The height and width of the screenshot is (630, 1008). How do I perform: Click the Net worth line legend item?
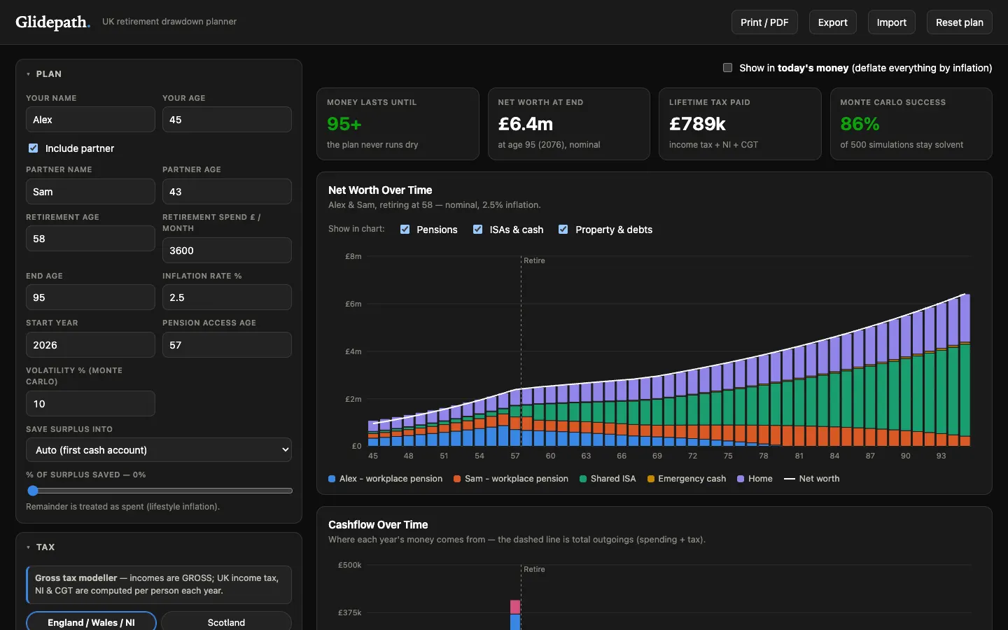[811, 479]
